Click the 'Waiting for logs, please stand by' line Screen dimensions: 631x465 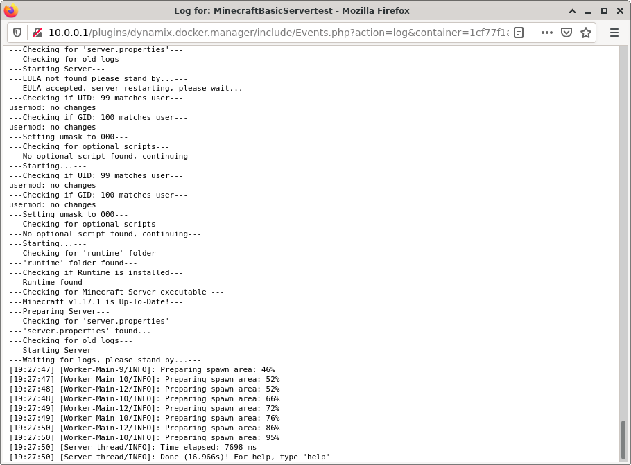105,360
